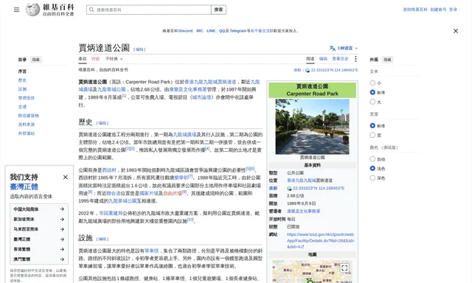Click the 單車徑 link
Image resolution: width=472 pixels, height=283 pixels.
[151, 251]
